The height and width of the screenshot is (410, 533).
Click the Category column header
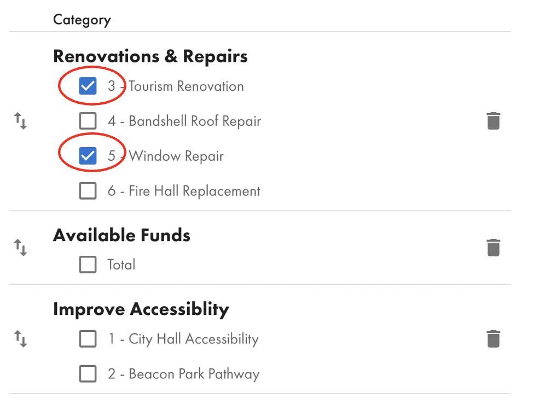[x=82, y=20]
